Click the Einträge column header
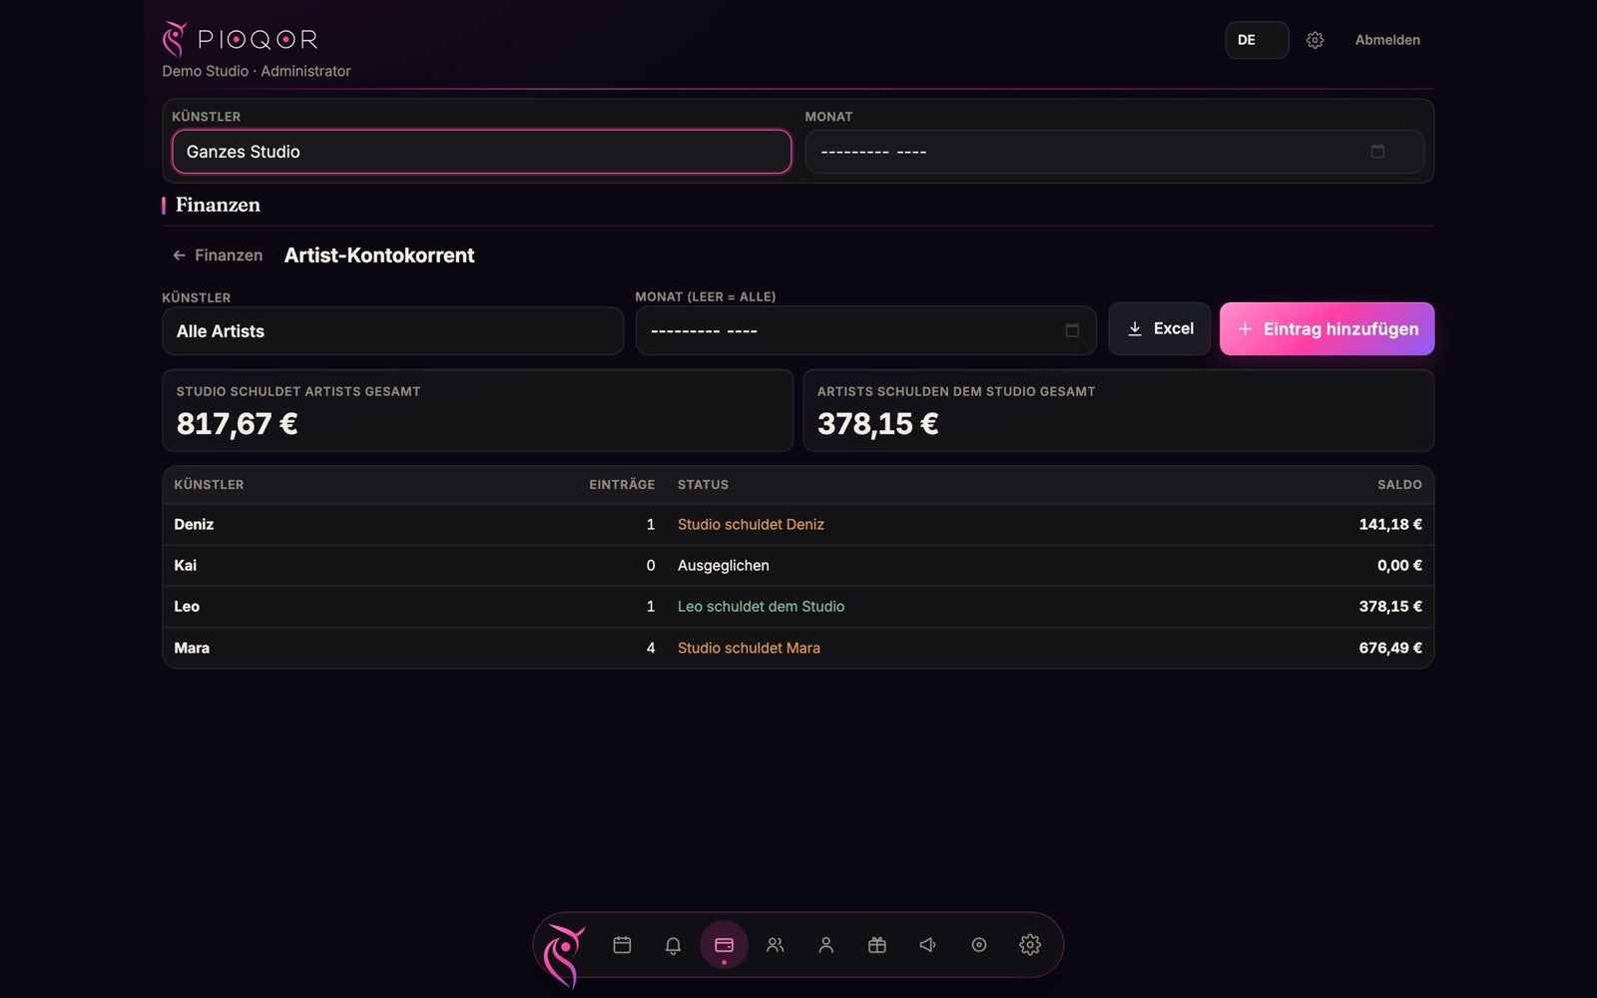Screen dimensions: 1597x998 click(622, 484)
